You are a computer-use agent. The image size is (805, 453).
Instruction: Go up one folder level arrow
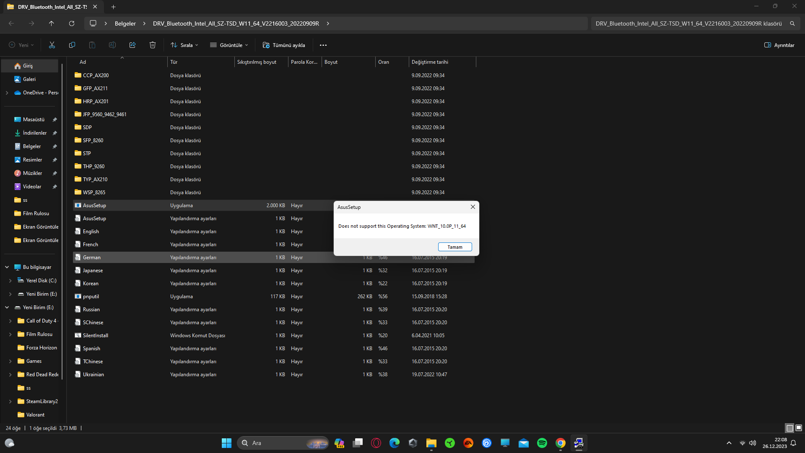[x=52, y=23]
